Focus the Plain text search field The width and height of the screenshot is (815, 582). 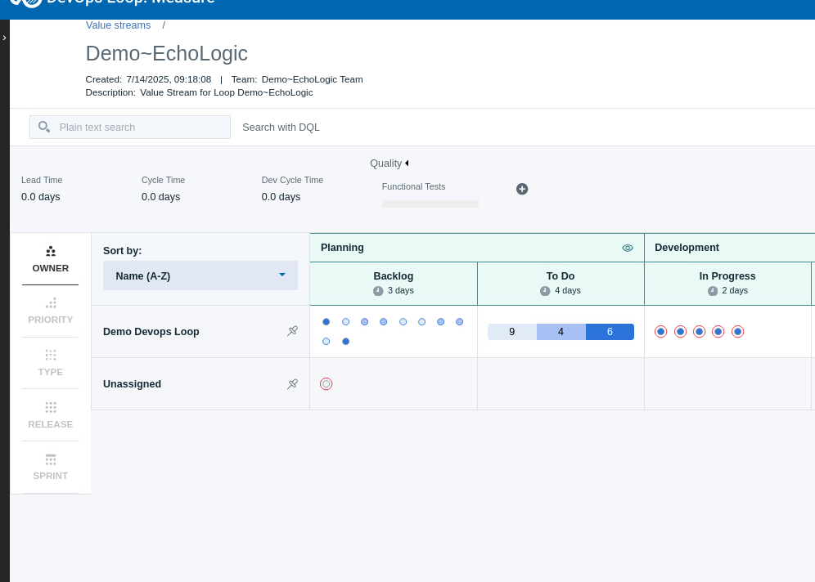click(x=130, y=128)
